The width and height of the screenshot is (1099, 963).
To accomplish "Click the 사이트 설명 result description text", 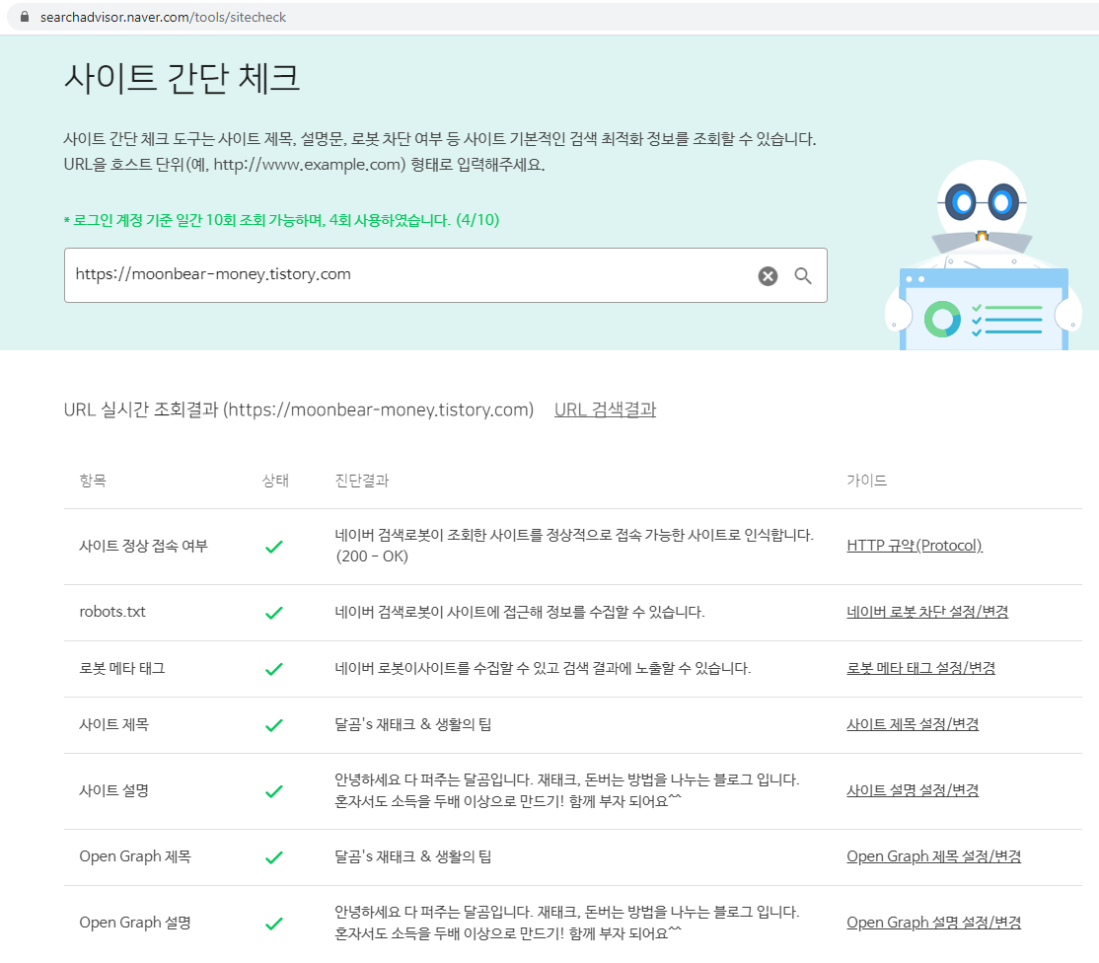I will click(x=566, y=790).
